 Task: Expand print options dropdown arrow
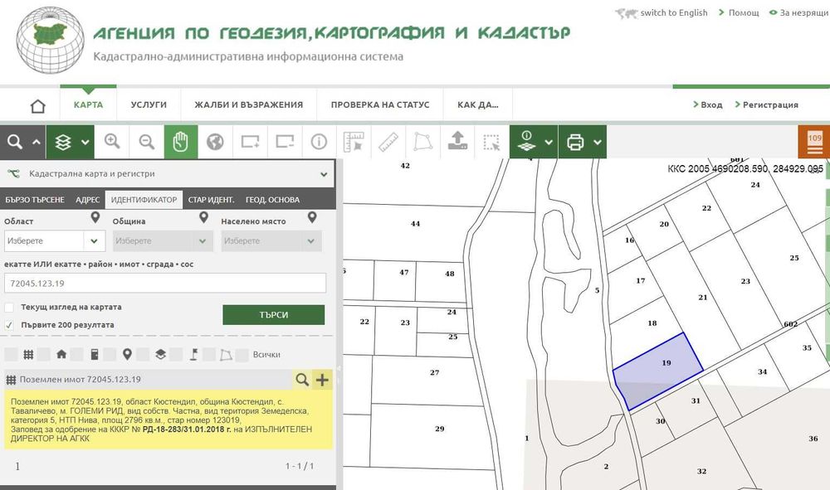pyautogui.click(x=598, y=142)
